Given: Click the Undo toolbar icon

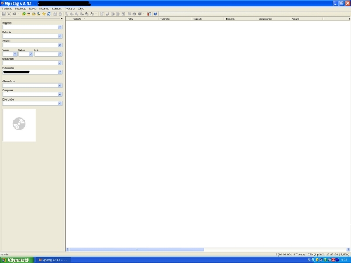Looking at the screenshot, I should (14, 14).
